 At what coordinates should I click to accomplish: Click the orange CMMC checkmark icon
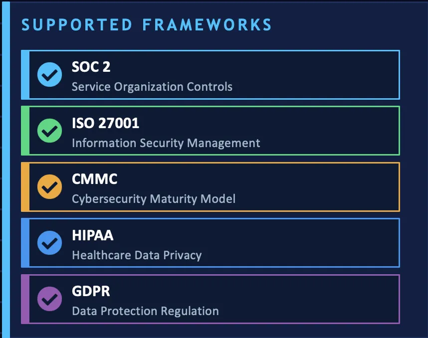[50, 187]
